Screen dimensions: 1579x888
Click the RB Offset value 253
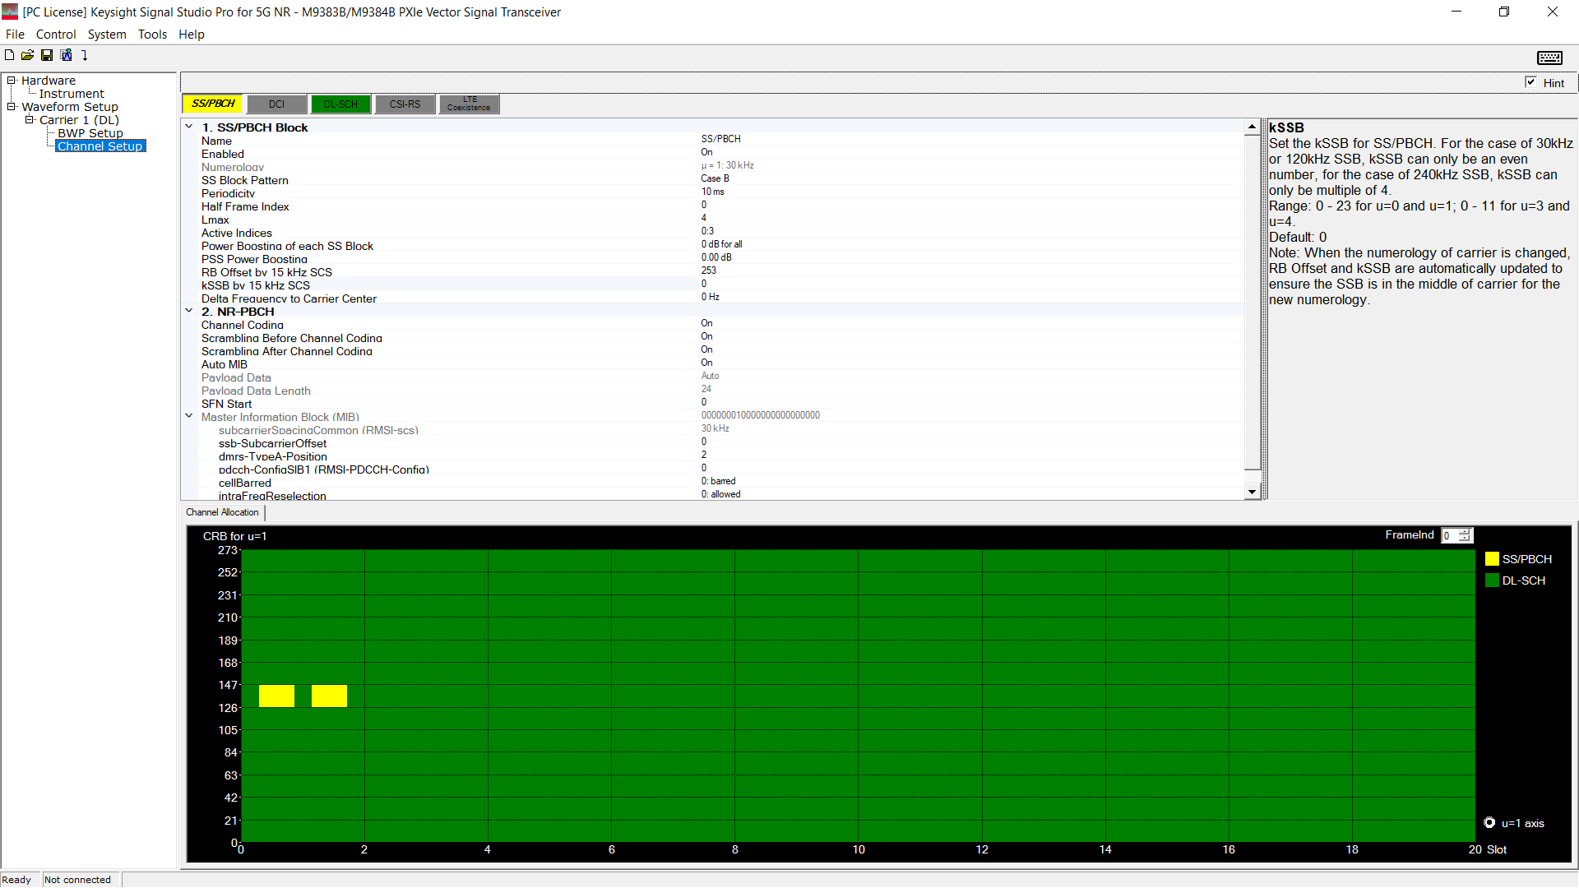[x=708, y=271]
